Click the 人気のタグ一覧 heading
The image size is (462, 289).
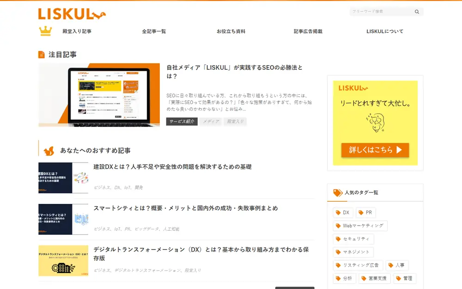[361, 192]
